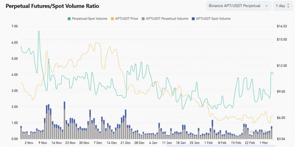This screenshot has height=147, width=295.
Task: Click the $16.52 right axis value
Action: pyautogui.click(x=282, y=26)
